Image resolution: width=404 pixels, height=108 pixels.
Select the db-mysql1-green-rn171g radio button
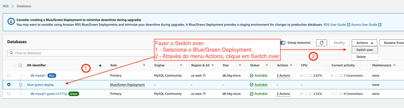(x=9, y=94)
